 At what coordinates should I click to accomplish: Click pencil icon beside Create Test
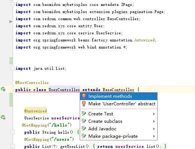pyautogui.click(x=84, y=114)
